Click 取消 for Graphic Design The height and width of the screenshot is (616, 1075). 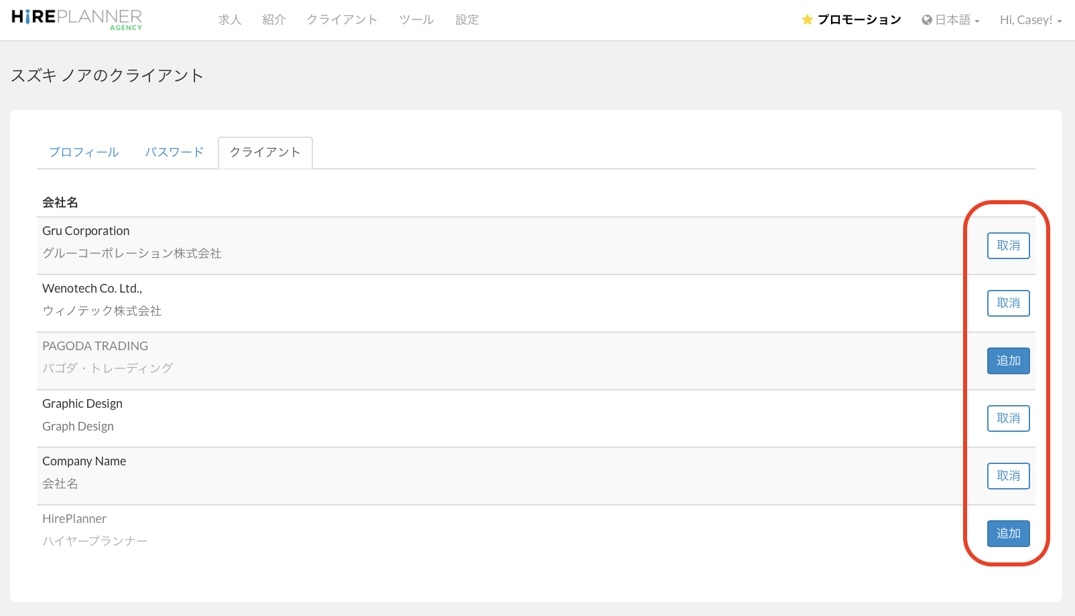tap(1008, 418)
